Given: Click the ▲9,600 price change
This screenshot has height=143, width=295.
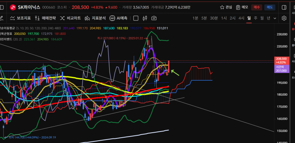Looking at the screenshot, I should (111, 8).
